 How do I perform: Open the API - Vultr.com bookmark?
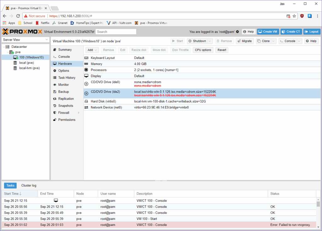tap(119, 23)
